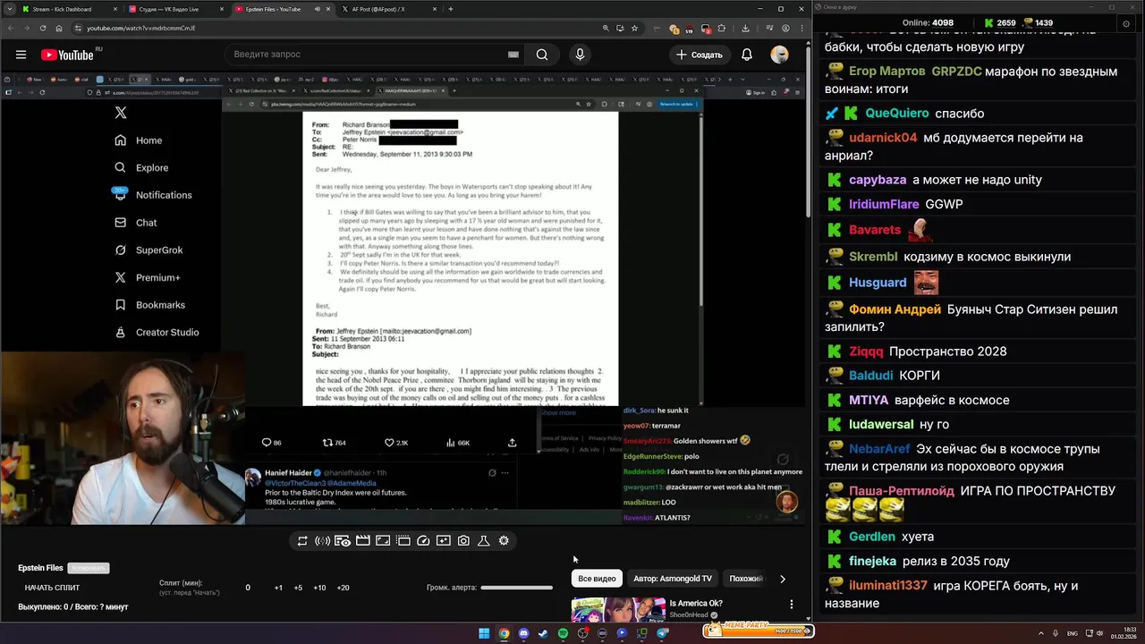The width and height of the screenshot is (1145, 644).
Task: Click the Копировать button beside Epstein Files
Action: click(89, 568)
